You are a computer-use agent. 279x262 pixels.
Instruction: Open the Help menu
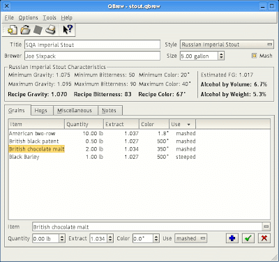pyautogui.click(x=67, y=17)
